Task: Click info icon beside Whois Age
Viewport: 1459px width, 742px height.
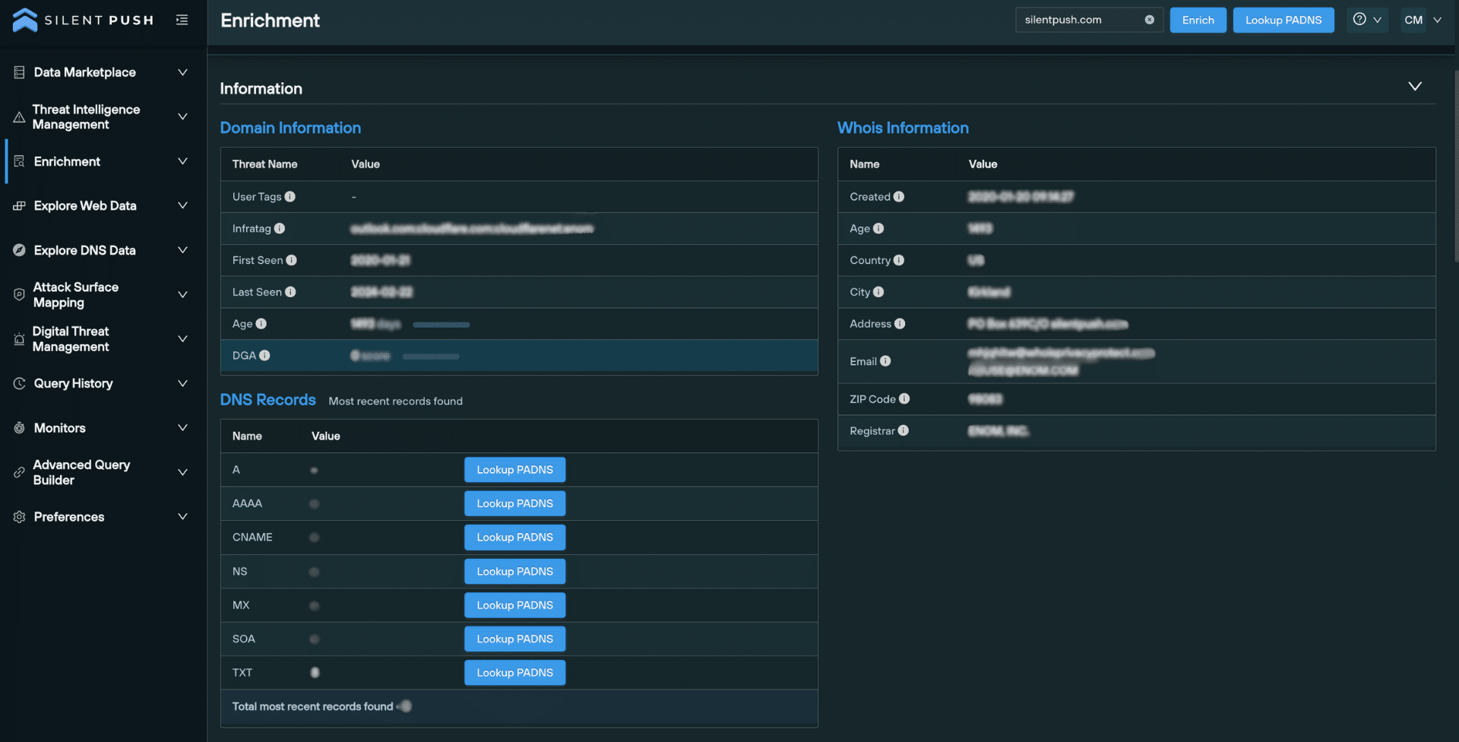Action: pos(878,229)
